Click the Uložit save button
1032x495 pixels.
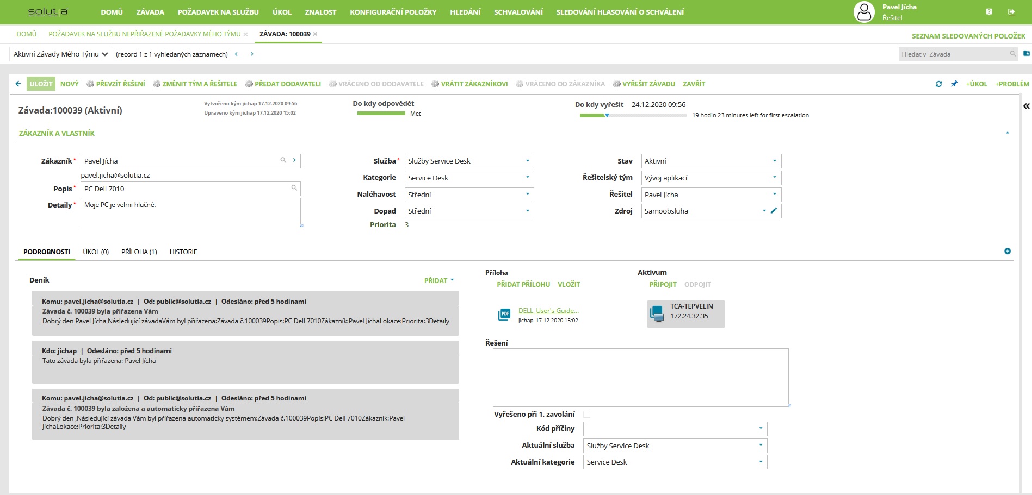(41, 84)
